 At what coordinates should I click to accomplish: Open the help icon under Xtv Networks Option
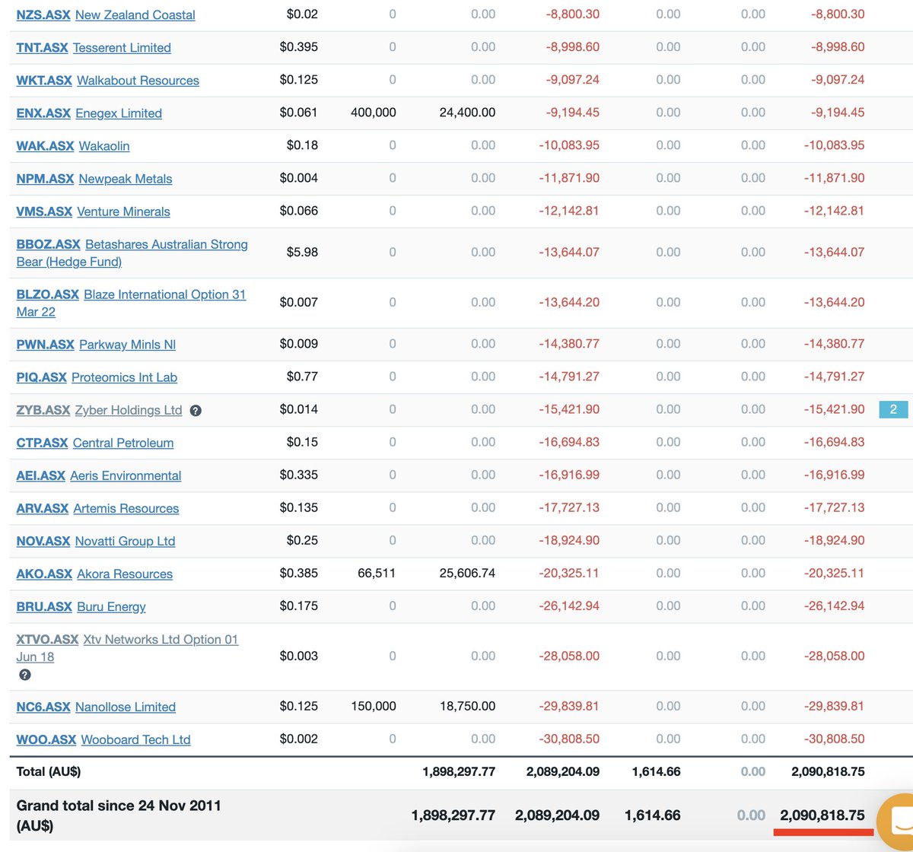coord(24,675)
